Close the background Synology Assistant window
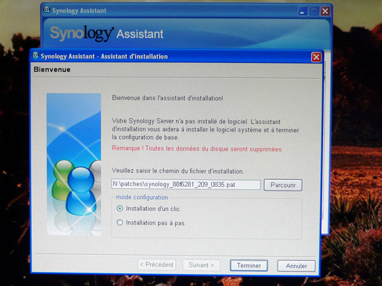 325,11
